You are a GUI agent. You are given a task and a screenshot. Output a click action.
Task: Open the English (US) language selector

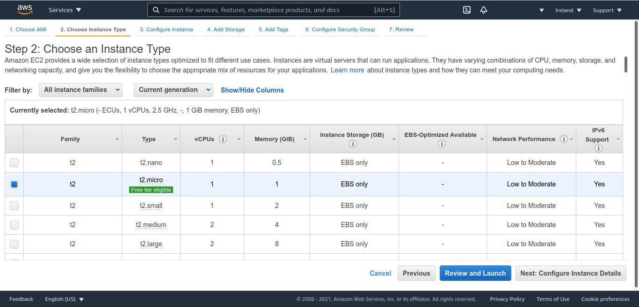click(64, 299)
